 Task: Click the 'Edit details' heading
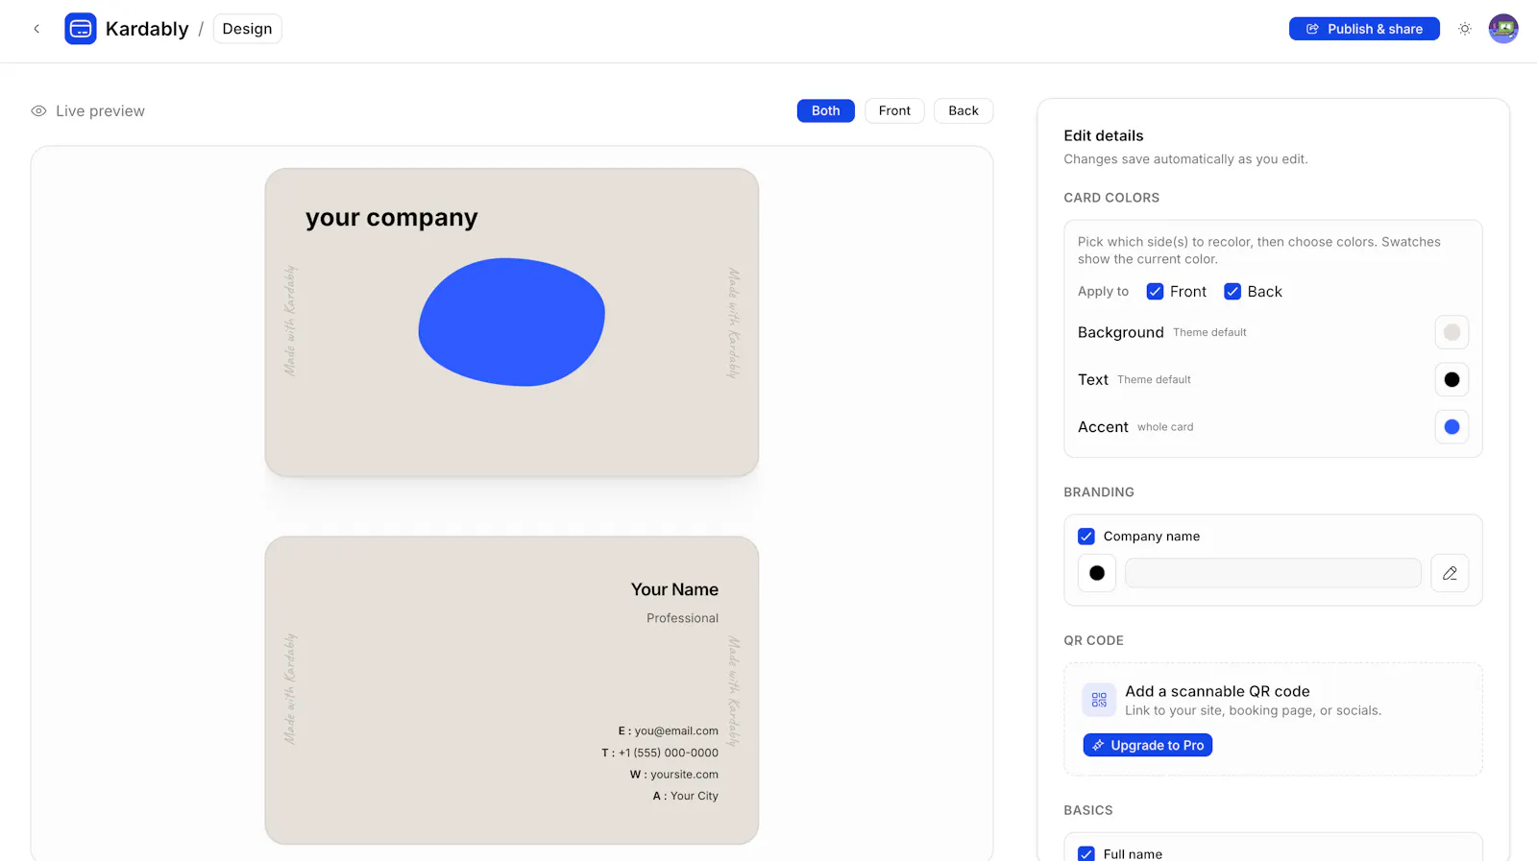1104,135
